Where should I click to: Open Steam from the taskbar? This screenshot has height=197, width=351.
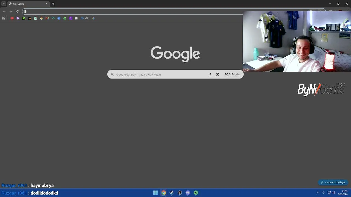point(172,193)
